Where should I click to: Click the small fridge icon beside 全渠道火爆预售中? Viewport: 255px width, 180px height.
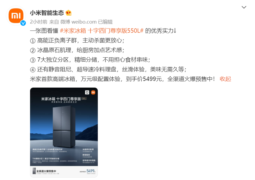pos(34,171)
